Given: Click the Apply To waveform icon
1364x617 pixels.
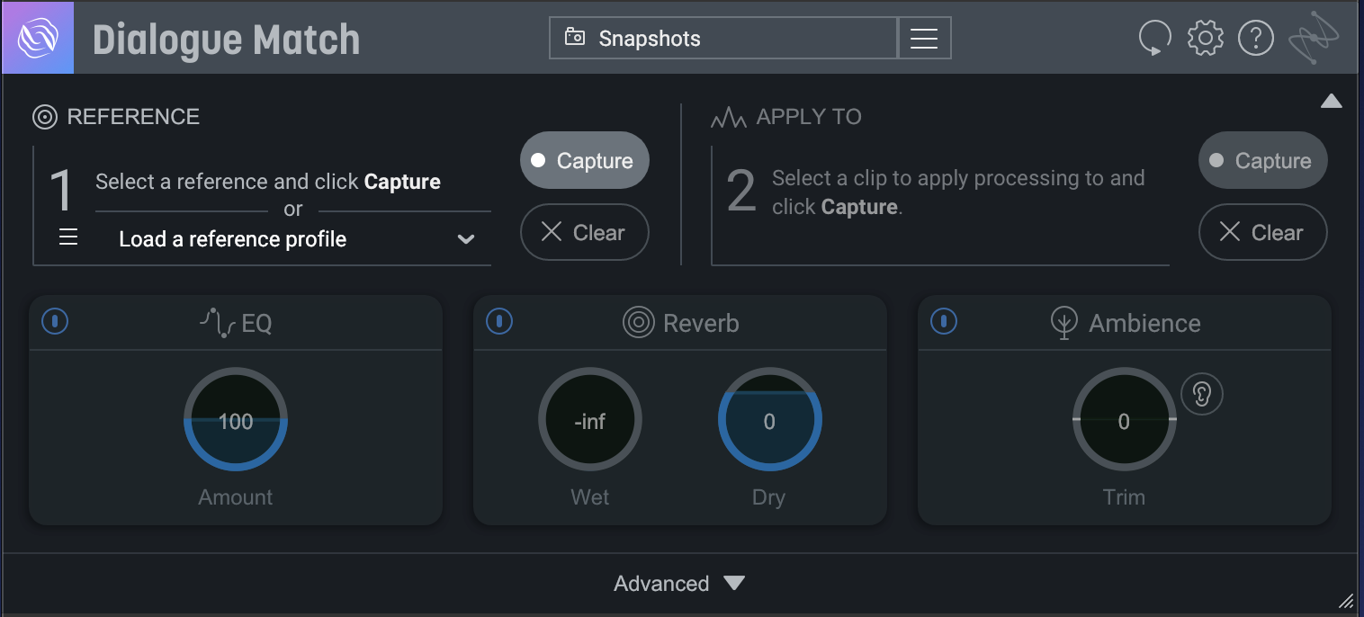Looking at the screenshot, I should click(729, 118).
